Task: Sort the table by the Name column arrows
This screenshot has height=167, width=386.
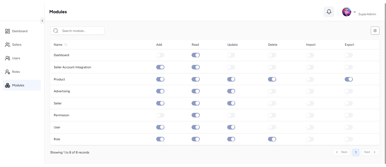Action: [66, 45]
